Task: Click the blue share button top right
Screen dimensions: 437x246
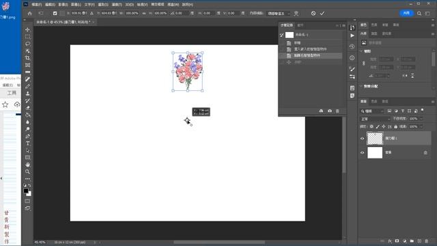Action: click(406, 13)
